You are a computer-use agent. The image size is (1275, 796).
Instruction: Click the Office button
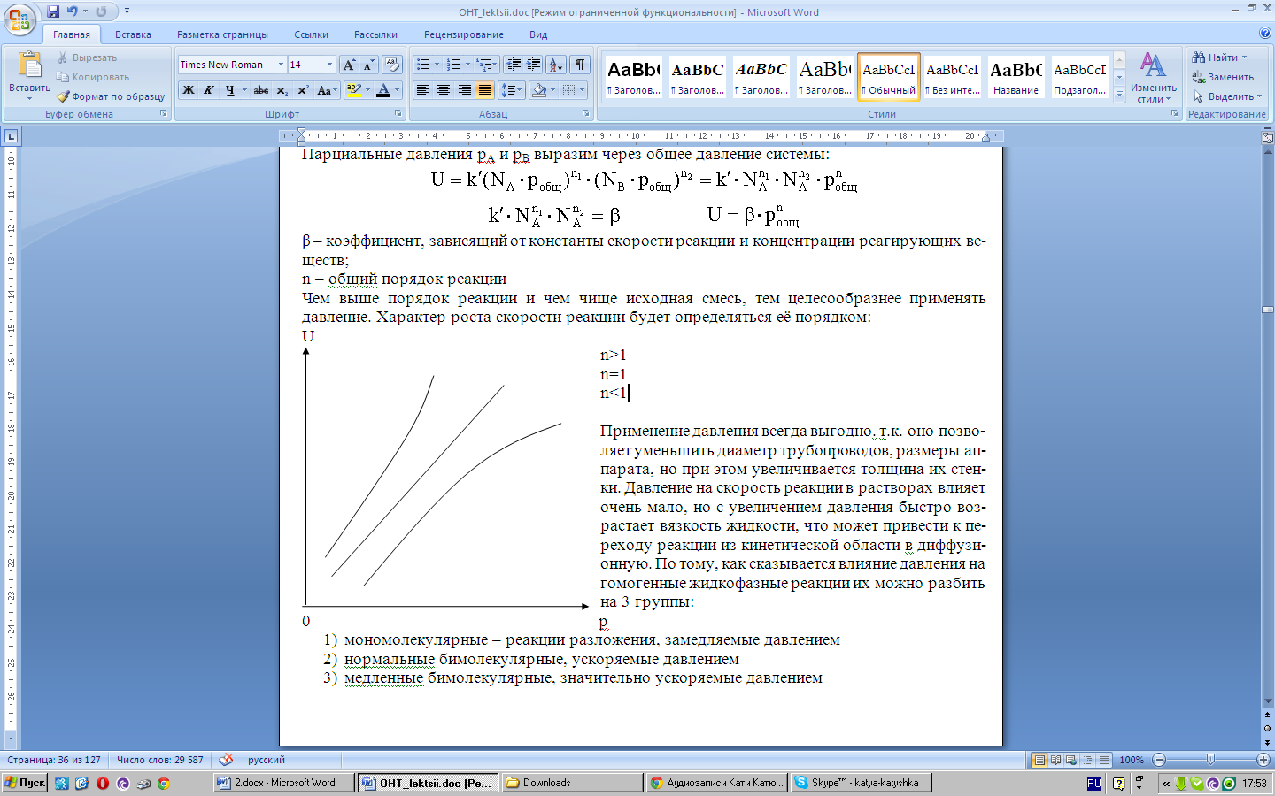pyautogui.click(x=19, y=19)
